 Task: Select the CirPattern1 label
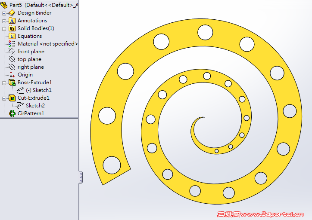coord(31,113)
